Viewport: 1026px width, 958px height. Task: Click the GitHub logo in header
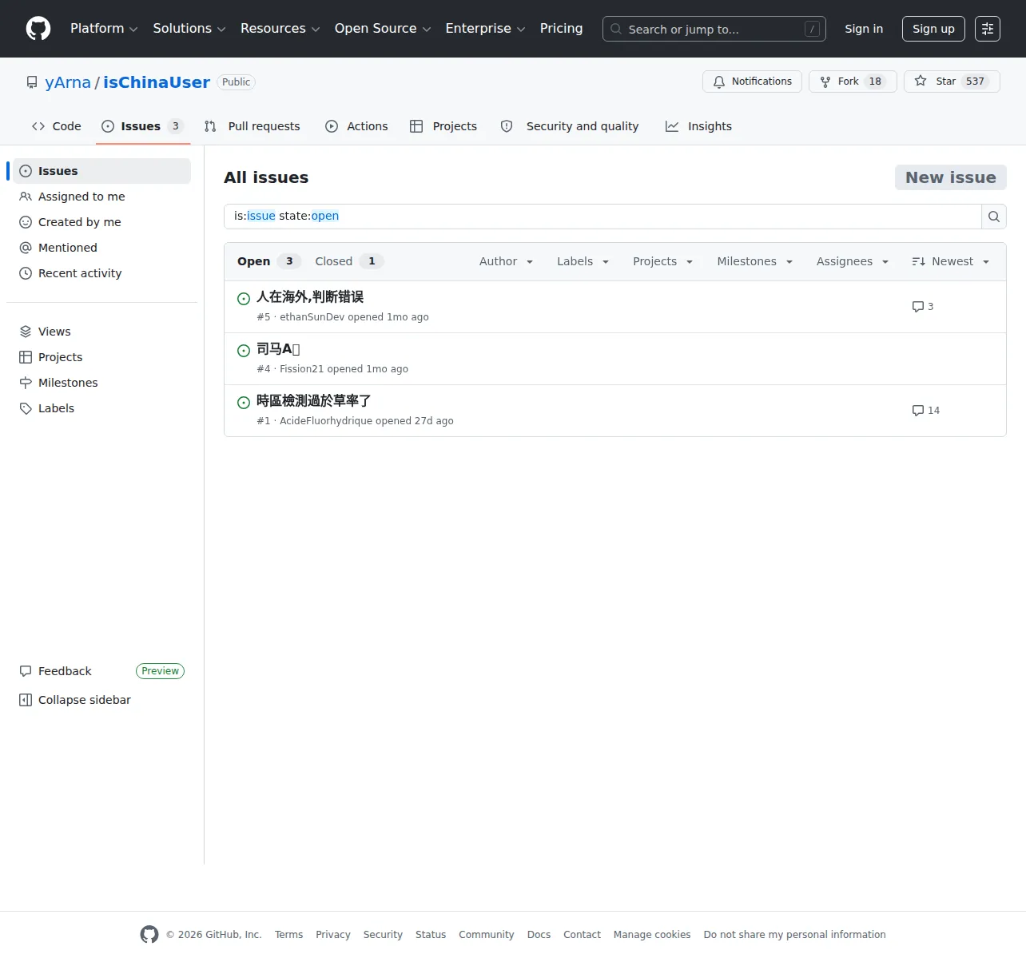[38, 29]
